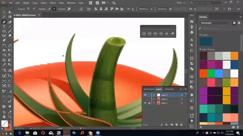Pick the Lasso tool

(x=10, y=17)
